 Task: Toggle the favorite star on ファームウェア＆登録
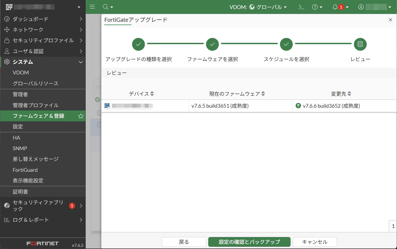click(x=80, y=116)
